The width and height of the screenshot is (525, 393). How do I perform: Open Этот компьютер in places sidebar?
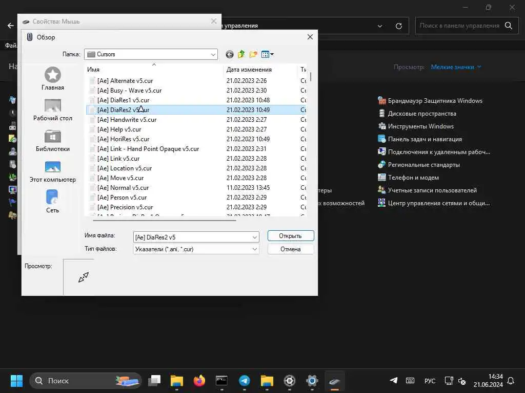[x=53, y=171]
